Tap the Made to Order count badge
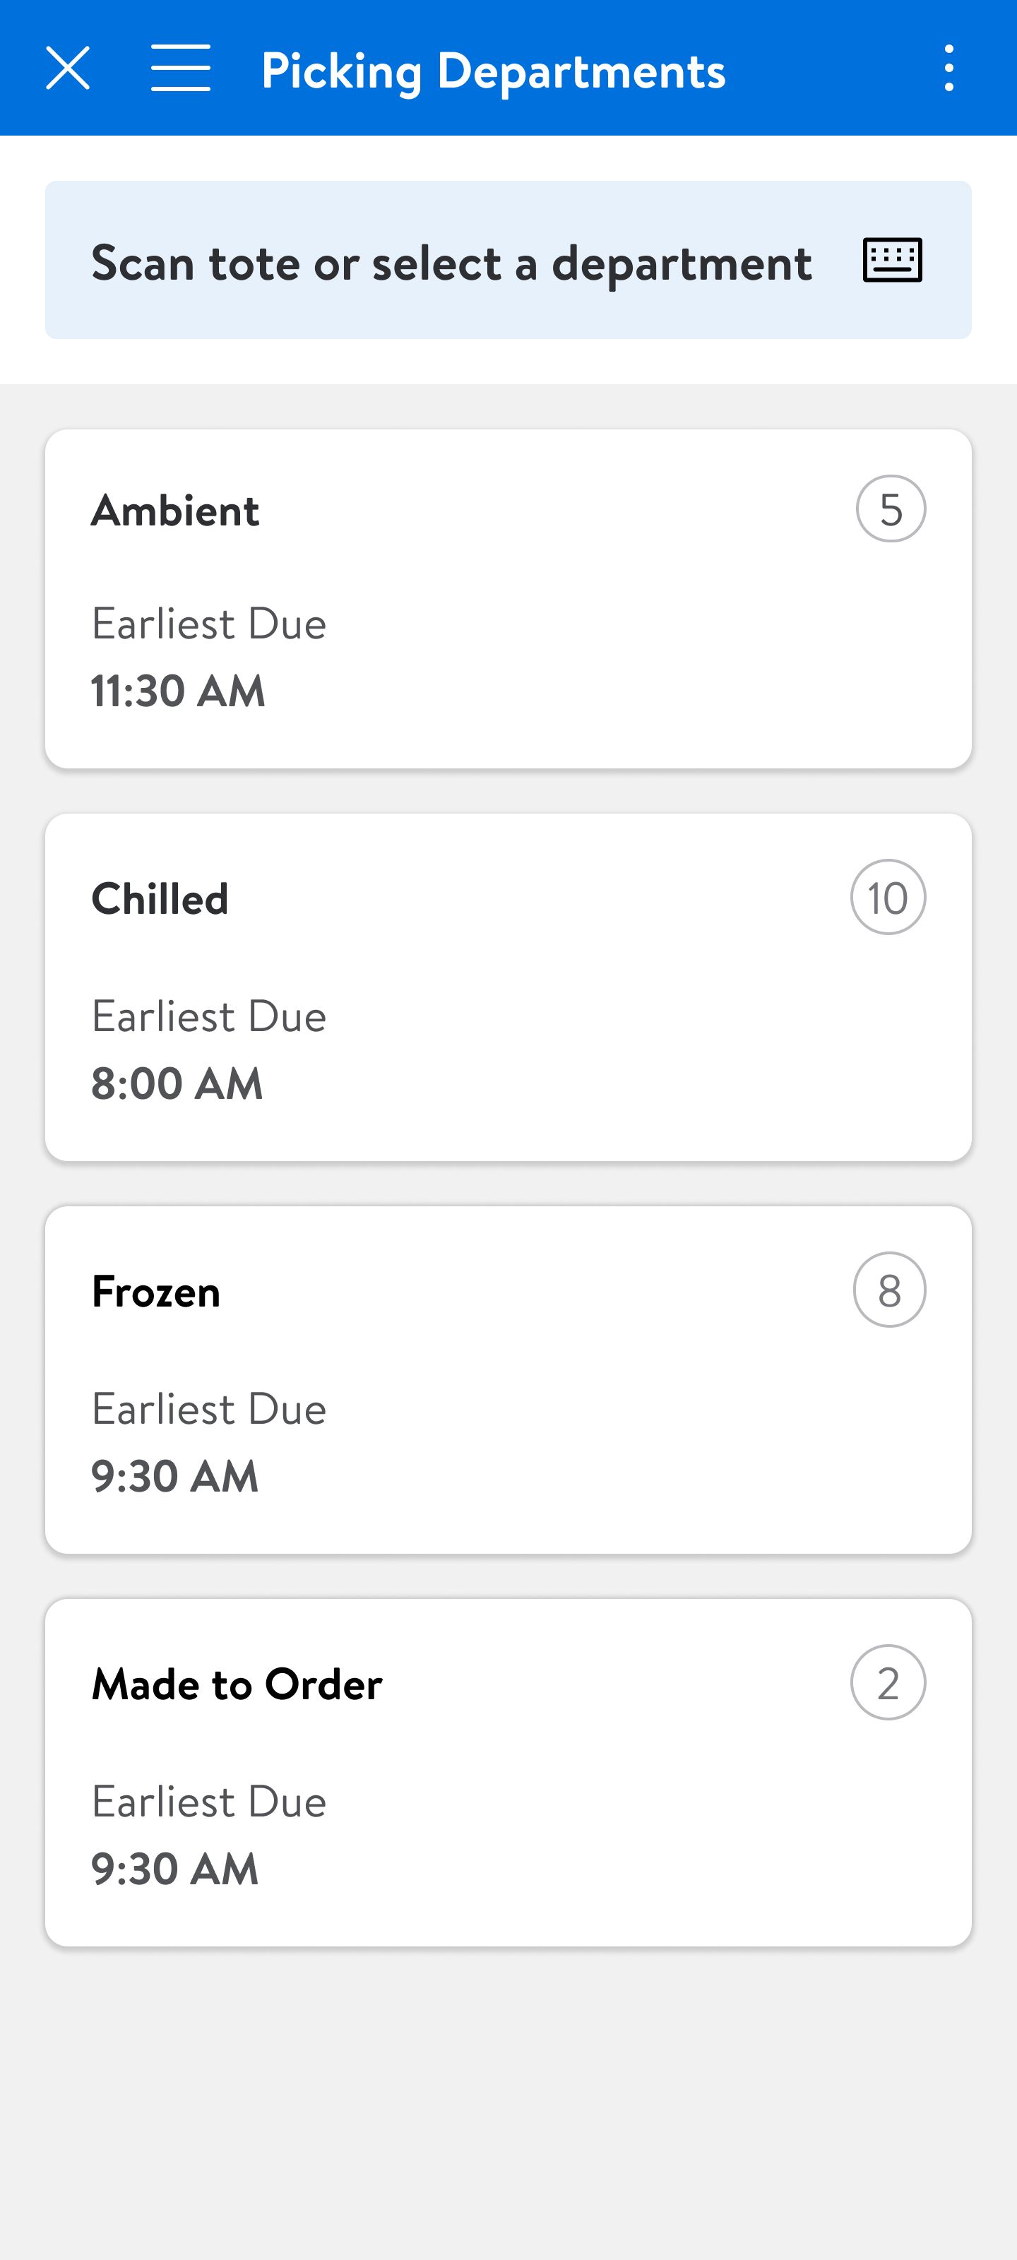This screenshot has height=2260, width=1017. click(888, 1683)
